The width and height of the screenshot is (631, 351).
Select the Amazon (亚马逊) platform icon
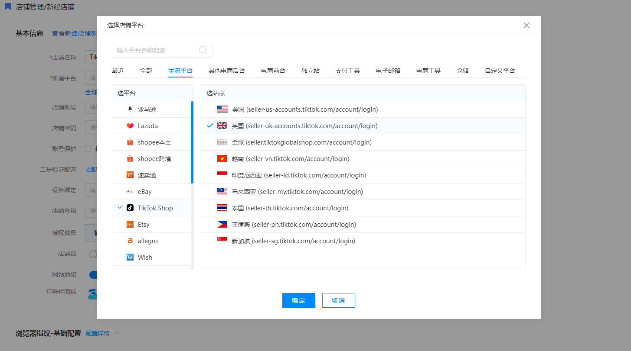pyautogui.click(x=130, y=109)
